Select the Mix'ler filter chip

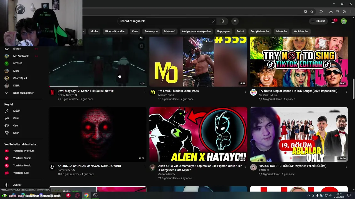94,31
